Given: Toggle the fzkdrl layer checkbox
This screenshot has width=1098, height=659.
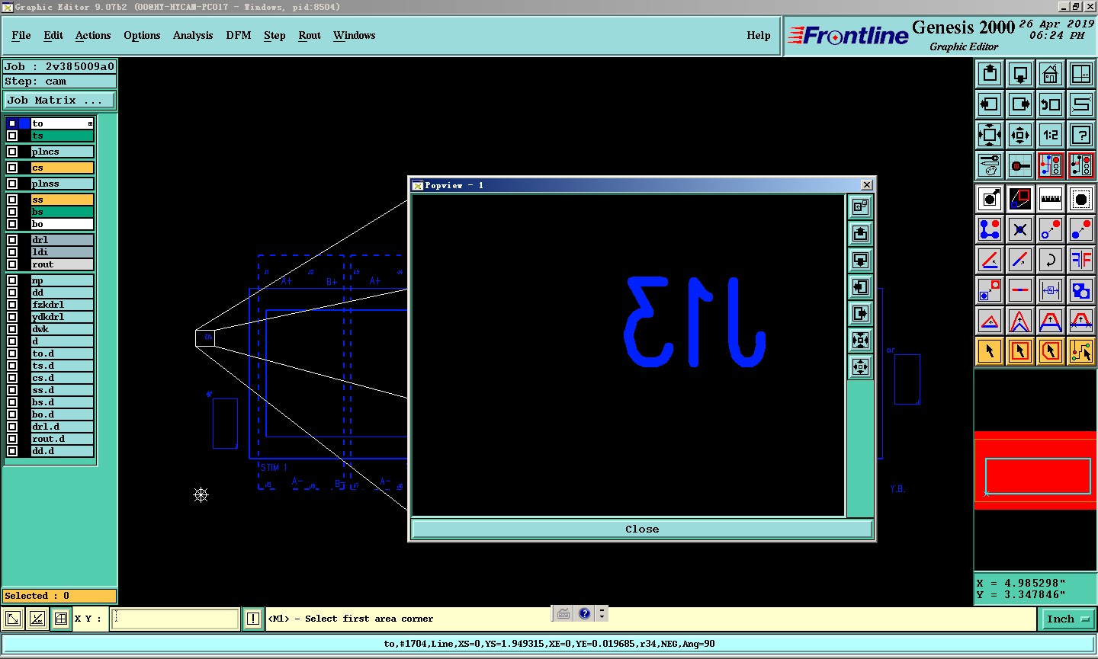Looking at the screenshot, I should point(12,305).
